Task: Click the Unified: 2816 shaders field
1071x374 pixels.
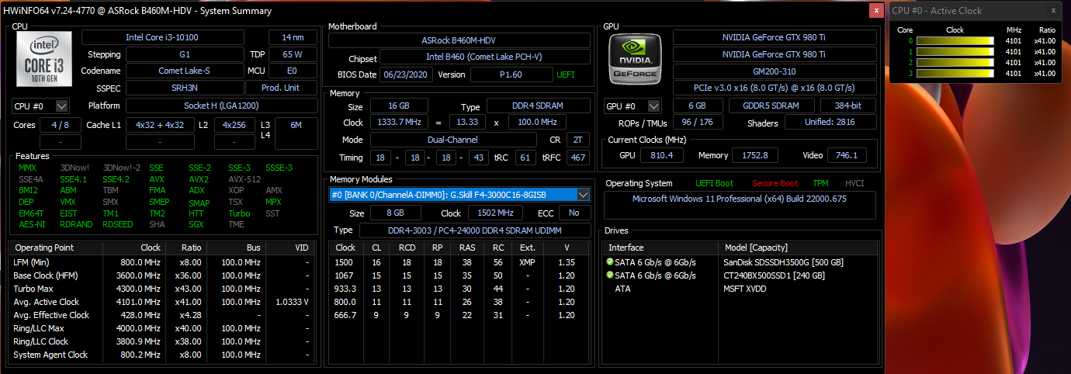Action: coord(830,123)
